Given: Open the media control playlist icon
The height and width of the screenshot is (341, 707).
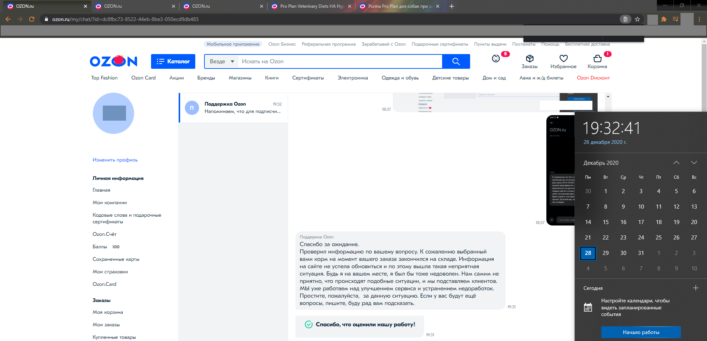Looking at the screenshot, I should click(675, 19).
